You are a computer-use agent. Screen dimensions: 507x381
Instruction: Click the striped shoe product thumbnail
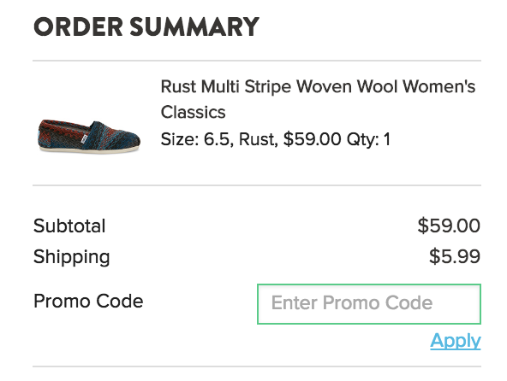click(x=89, y=136)
